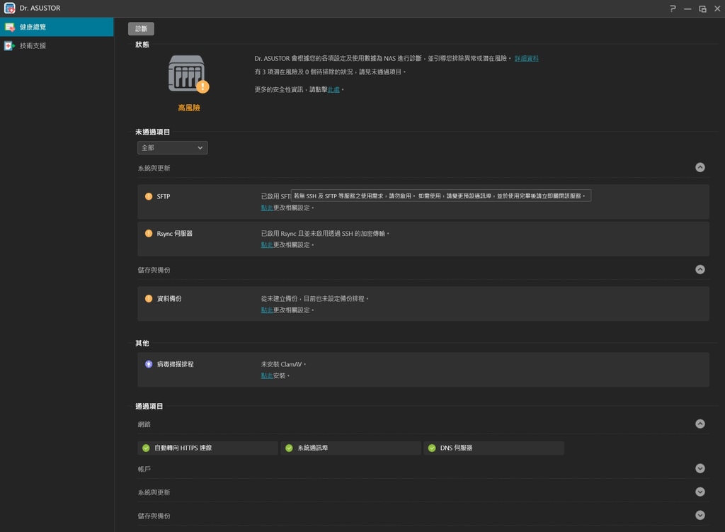Image resolution: width=725 pixels, height=532 pixels.
Task: Follow the 此處 security information link
Action: point(333,89)
